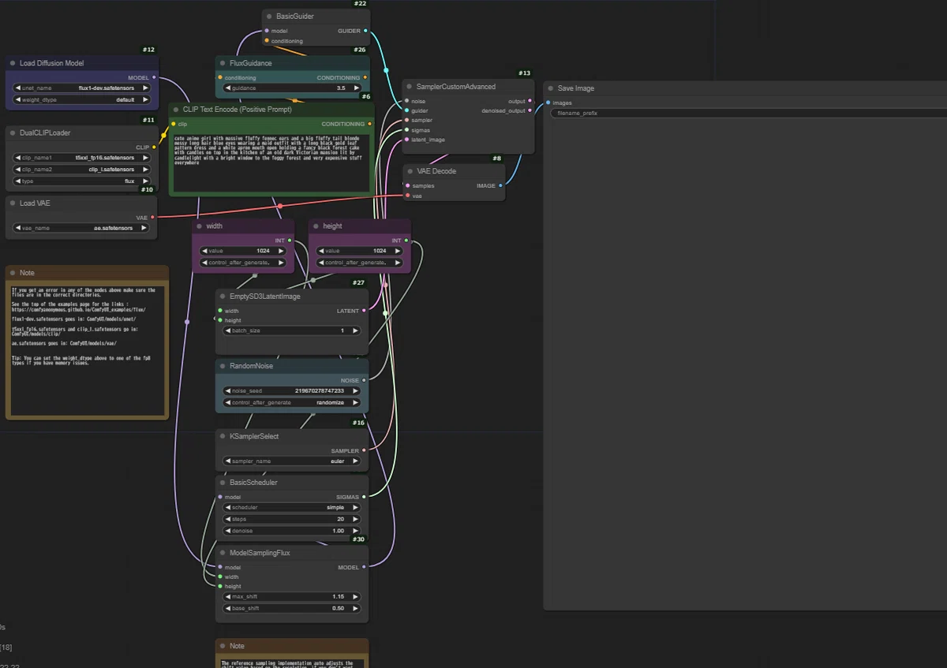The image size is (947, 668).
Task: Click the filename_prefix field in Save Image
Action: [x=748, y=114]
